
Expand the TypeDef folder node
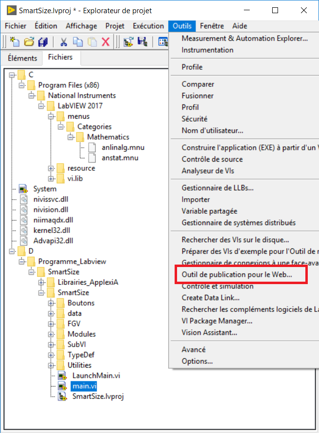point(51,355)
